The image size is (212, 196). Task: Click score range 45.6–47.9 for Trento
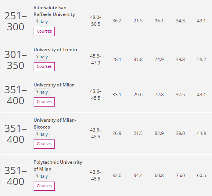[96, 59]
